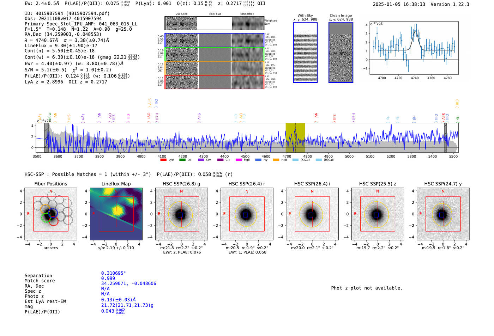This screenshot has width=494, height=336.
Task: Select the (K)CaII legend swatch
Action: tap(295, 160)
